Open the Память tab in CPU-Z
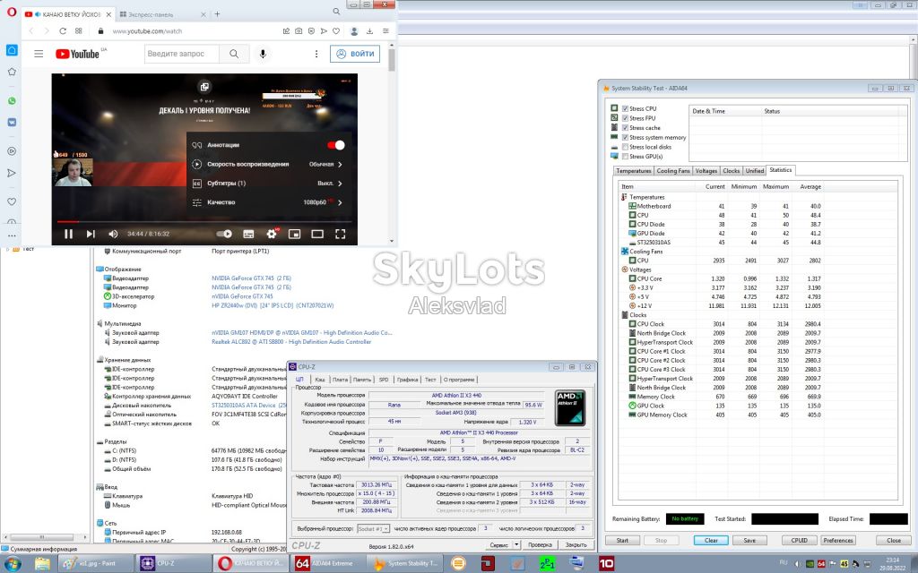 tap(362, 380)
